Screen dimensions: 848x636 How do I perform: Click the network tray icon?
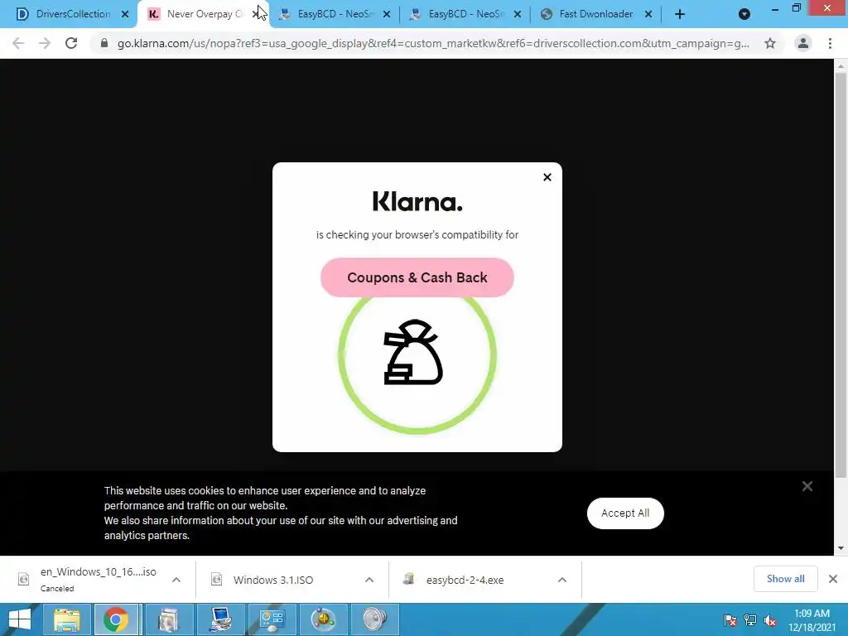[x=750, y=620]
